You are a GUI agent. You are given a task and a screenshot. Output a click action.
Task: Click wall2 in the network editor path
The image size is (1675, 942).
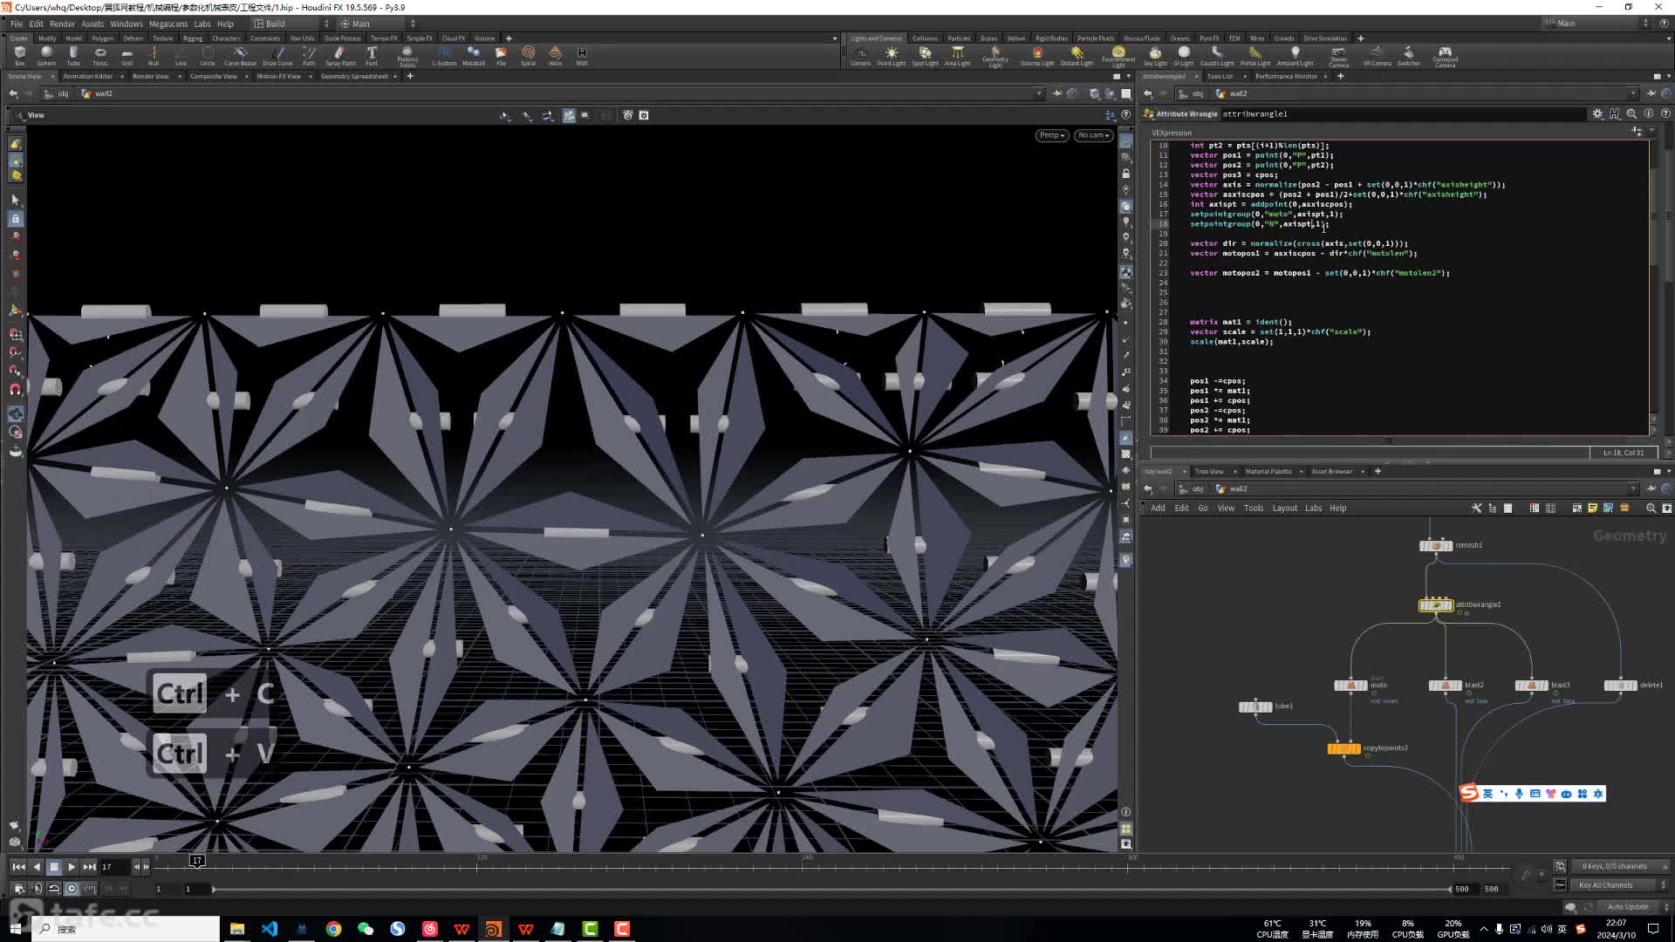[1232, 488]
